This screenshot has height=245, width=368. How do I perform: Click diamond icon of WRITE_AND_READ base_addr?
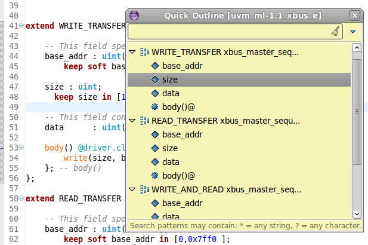point(155,203)
